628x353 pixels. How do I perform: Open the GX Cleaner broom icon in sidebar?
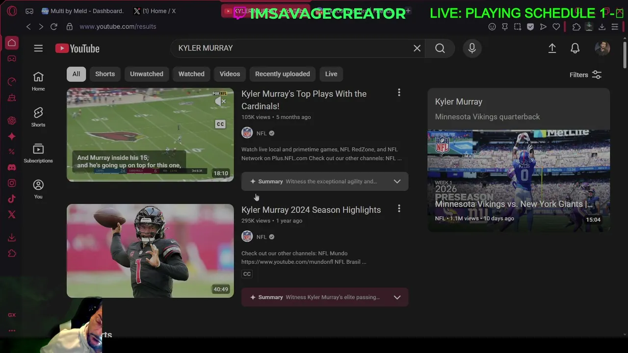tap(12, 98)
